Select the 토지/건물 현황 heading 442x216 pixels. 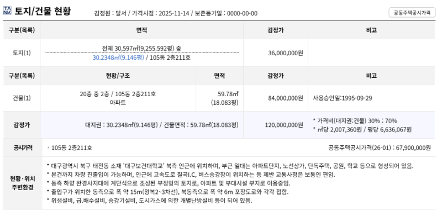point(43,11)
